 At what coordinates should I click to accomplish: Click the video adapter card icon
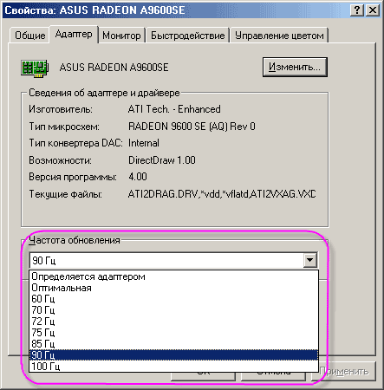35,68
